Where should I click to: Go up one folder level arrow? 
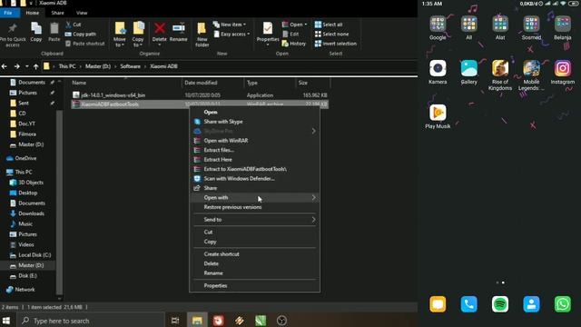pos(36,66)
